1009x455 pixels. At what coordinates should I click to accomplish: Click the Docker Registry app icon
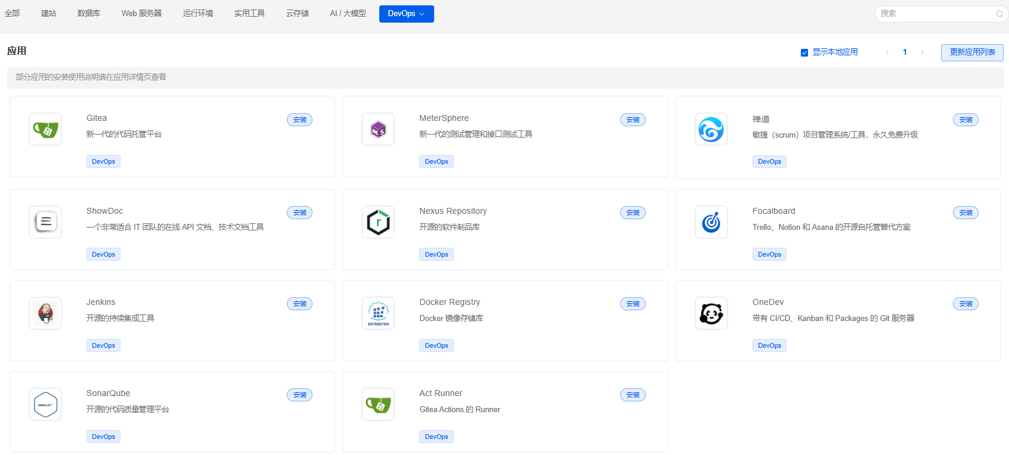coord(378,313)
